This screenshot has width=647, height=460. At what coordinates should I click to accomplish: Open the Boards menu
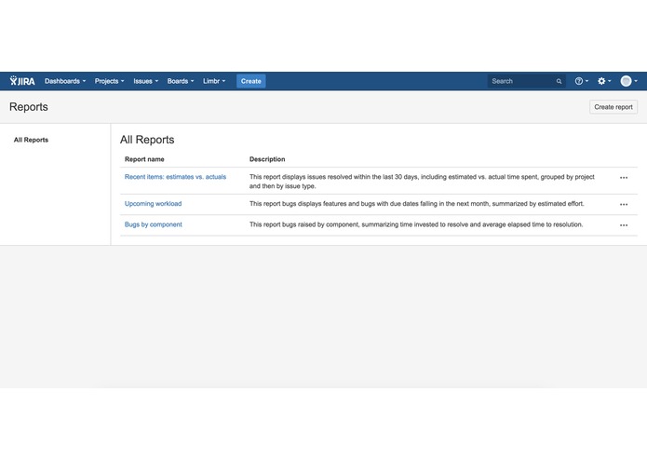181,81
